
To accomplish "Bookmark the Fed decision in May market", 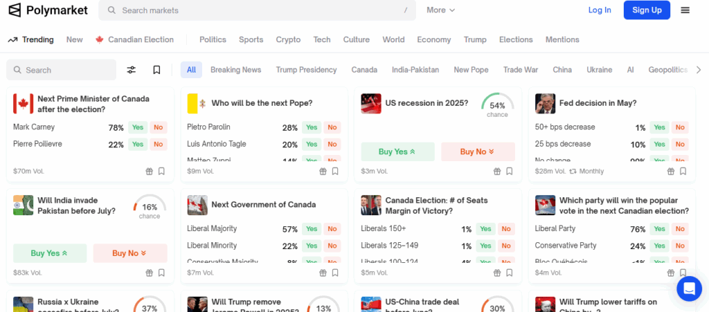I will (683, 171).
